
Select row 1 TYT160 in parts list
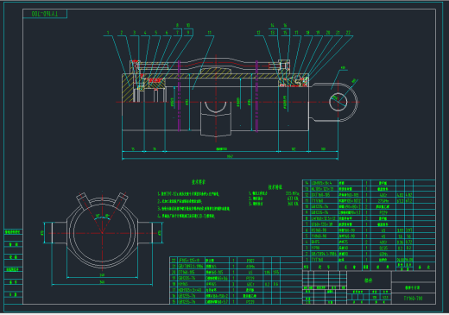point(369,260)
